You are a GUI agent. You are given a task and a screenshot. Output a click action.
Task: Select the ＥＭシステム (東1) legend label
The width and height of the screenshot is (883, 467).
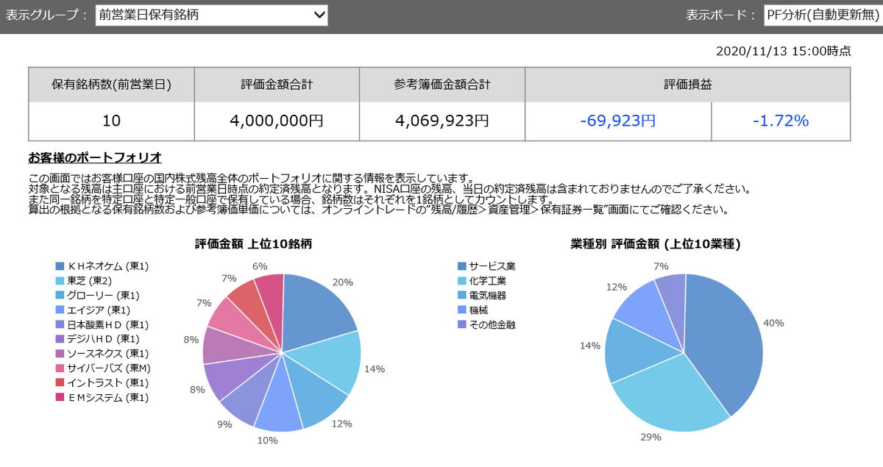pos(108,398)
